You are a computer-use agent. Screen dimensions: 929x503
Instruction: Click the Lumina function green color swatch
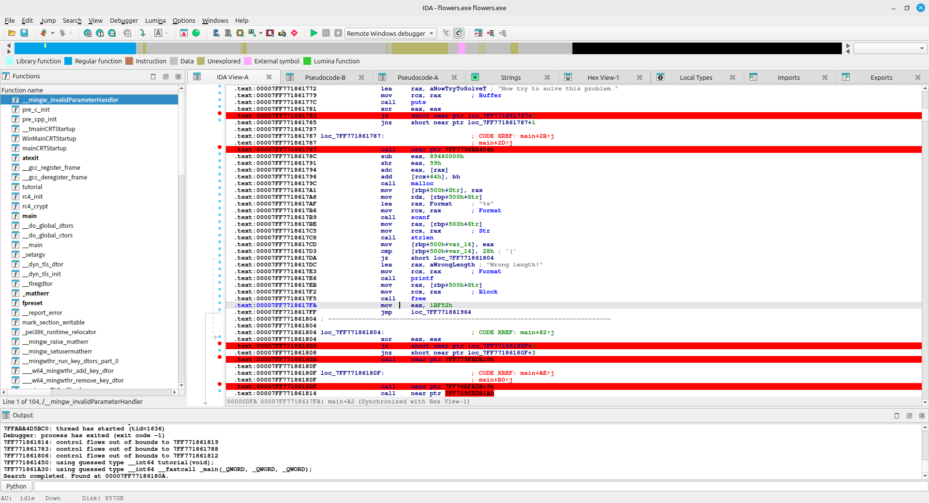(307, 61)
